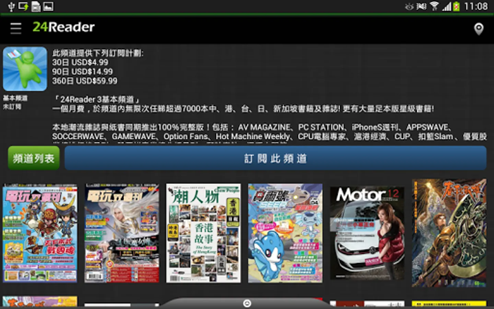
Task: Open the 潮人物 Hong Kong story magazine
Action: click(x=203, y=233)
